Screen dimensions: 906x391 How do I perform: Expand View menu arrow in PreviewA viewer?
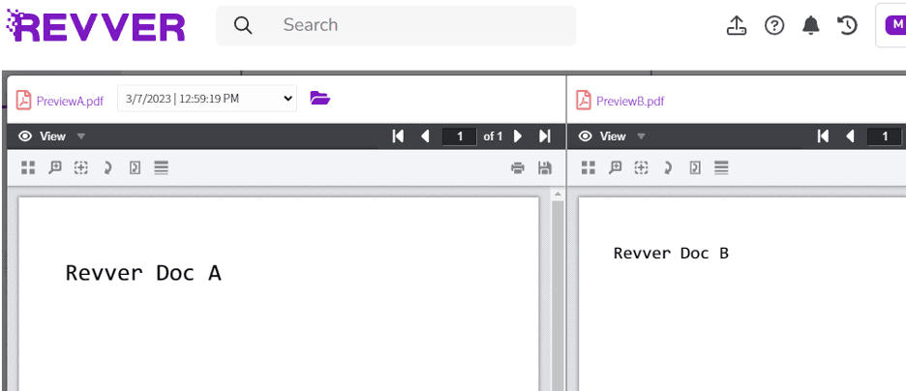(81, 136)
